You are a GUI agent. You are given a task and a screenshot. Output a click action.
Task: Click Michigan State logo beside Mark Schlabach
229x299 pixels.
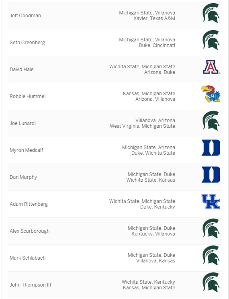211,255
